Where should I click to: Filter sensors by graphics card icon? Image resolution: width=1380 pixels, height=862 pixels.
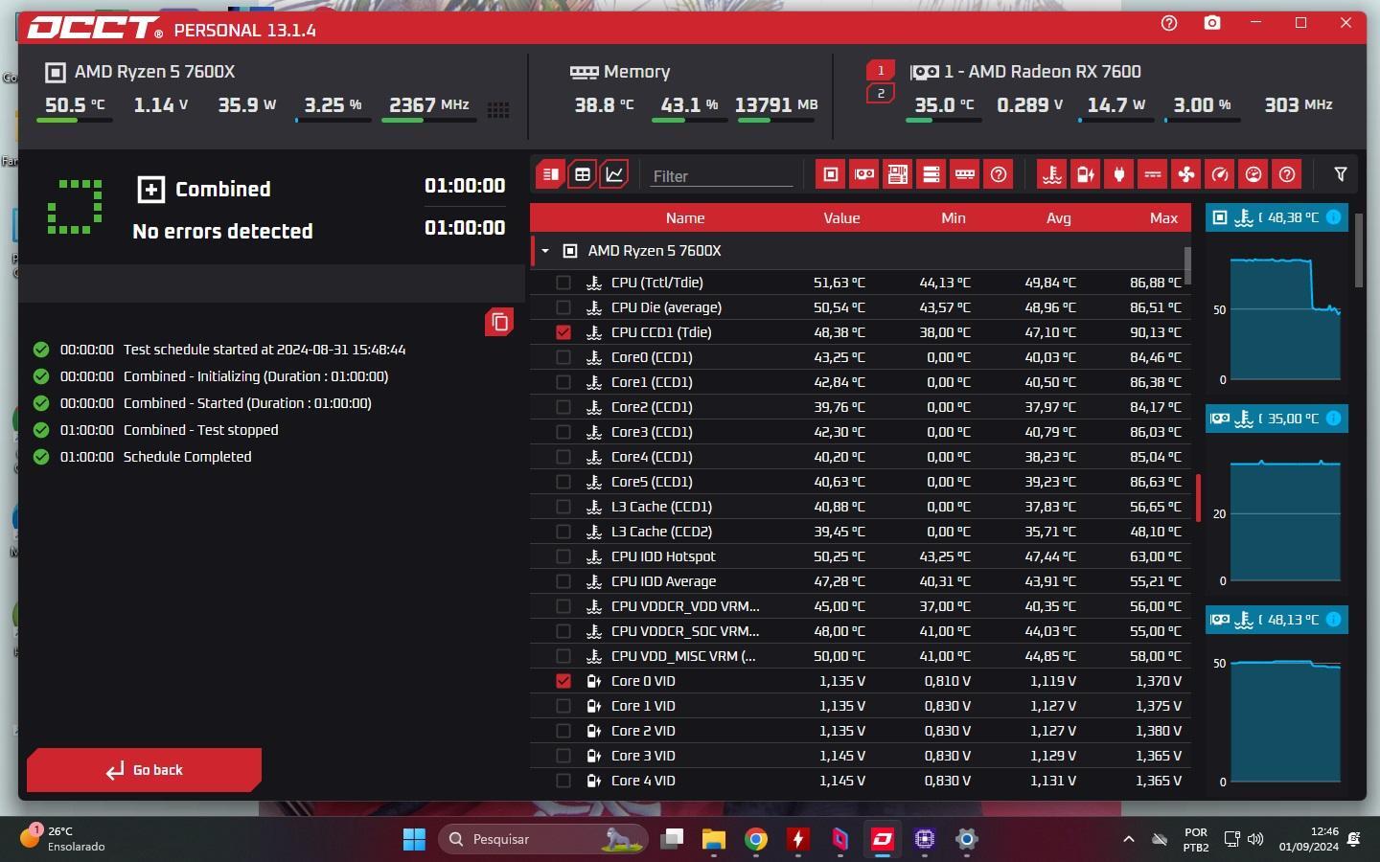[x=864, y=174]
